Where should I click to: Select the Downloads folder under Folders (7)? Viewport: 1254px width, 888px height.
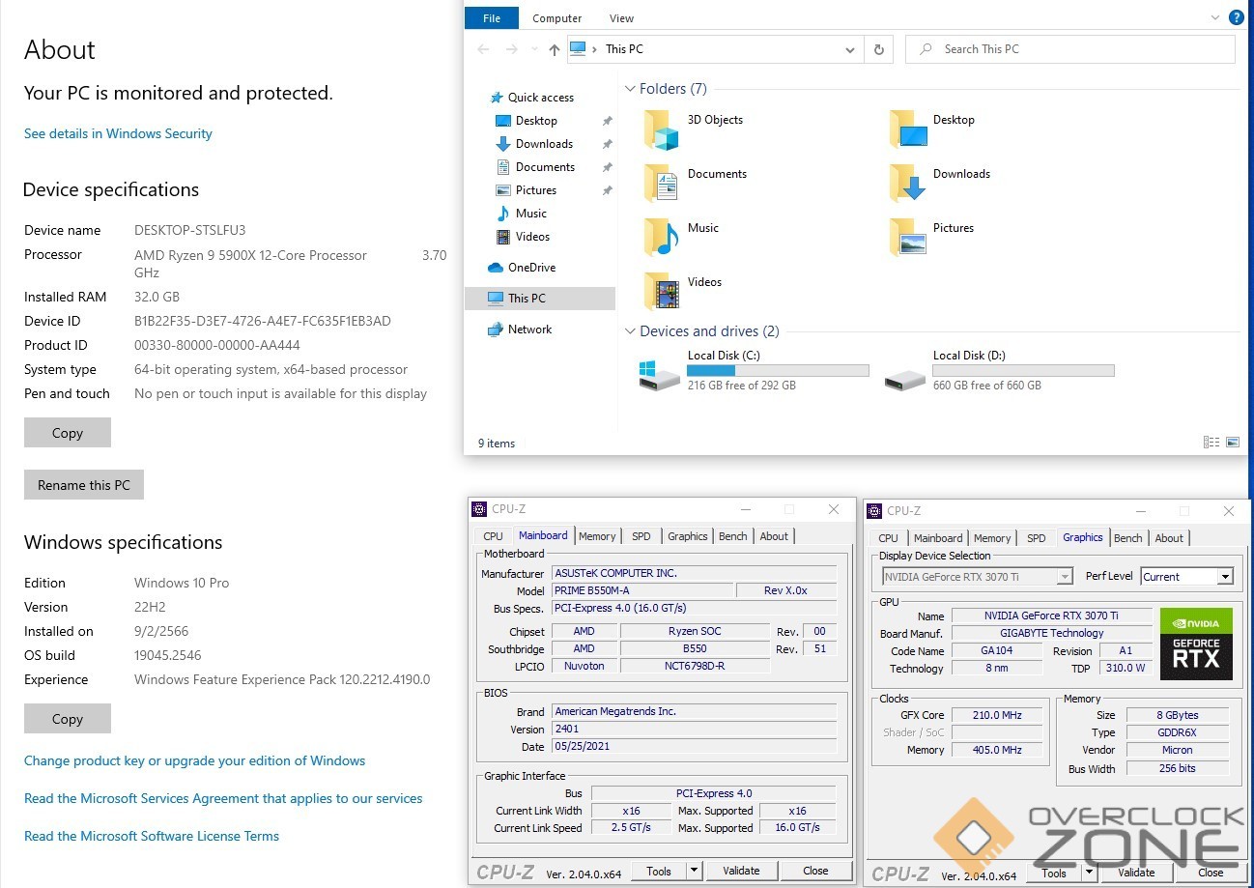pyautogui.click(x=940, y=184)
